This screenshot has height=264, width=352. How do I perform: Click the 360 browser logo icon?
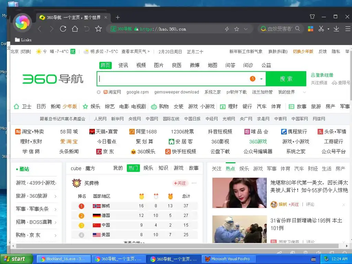(22, 22)
